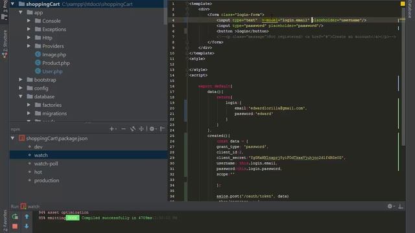Click line number 16 in editor gutter
The height and width of the screenshot is (233, 415).
tap(172, 86)
